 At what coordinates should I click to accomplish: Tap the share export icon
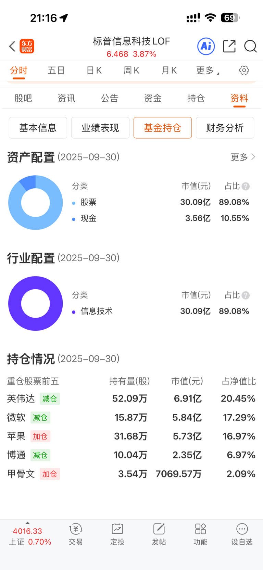(229, 46)
